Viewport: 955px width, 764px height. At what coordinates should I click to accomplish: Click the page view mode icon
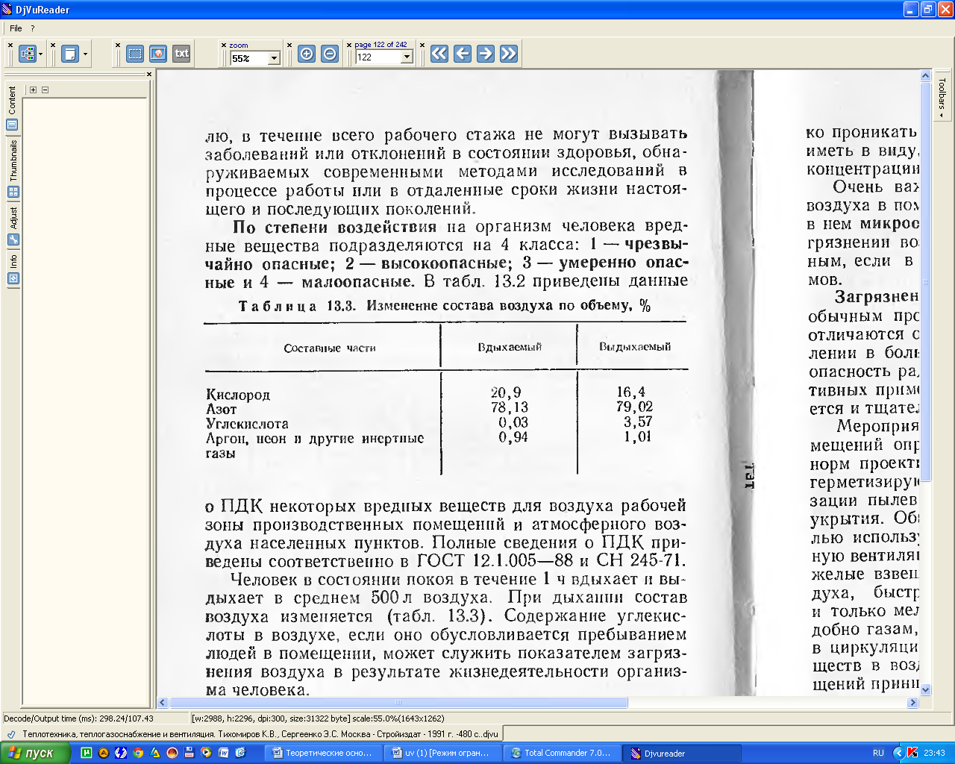70,54
